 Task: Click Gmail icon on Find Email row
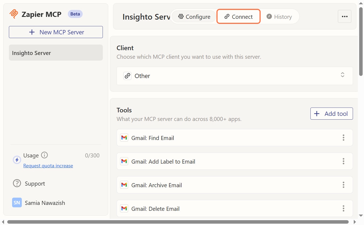pos(124,138)
